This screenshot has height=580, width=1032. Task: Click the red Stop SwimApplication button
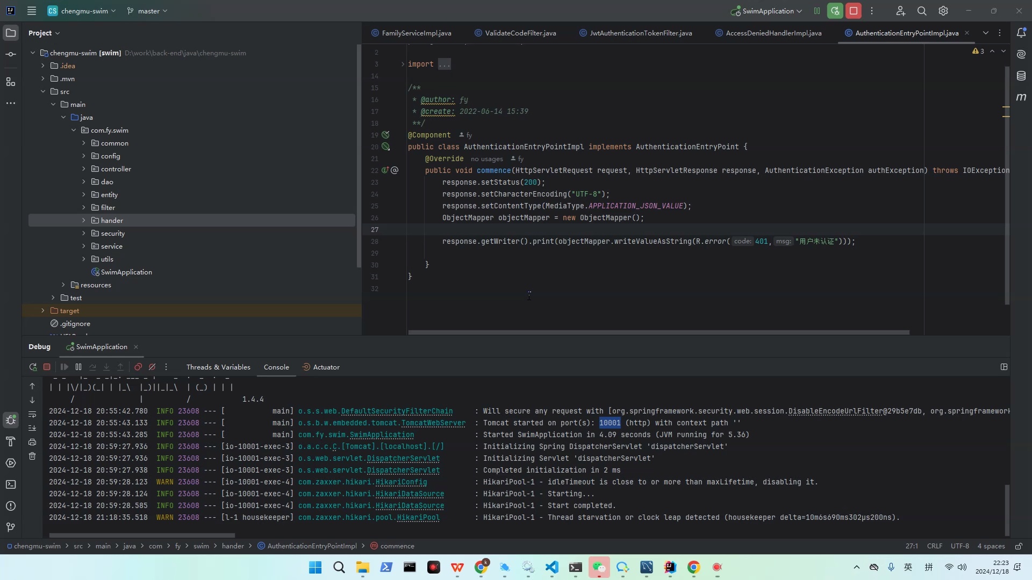coord(854,11)
